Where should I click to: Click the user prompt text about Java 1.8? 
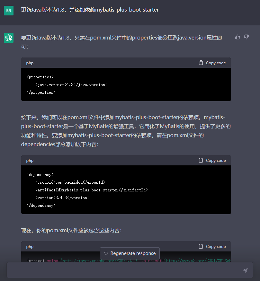click(x=90, y=10)
